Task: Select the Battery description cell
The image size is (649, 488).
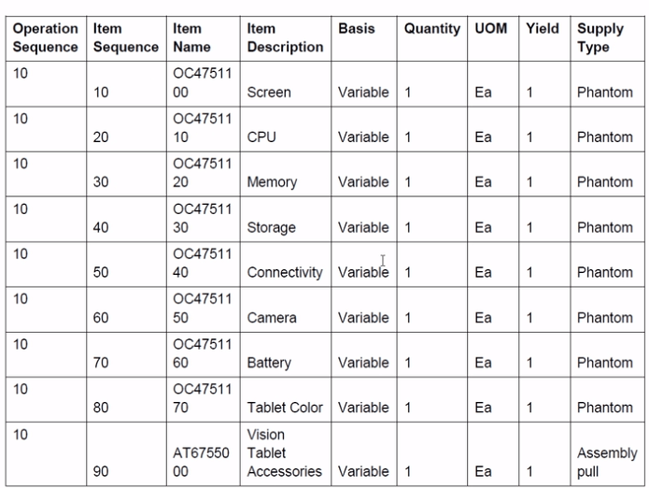Action: (269, 362)
